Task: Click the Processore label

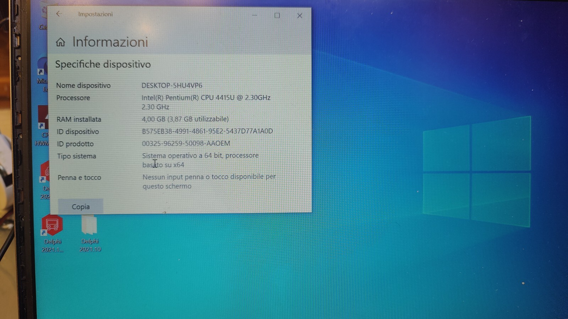Action: [x=73, y=98]
